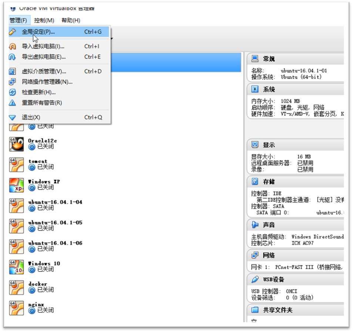Click the blue arrow icon beside 退出
The image size is (353, 332).
pyautogui.click(x=12, y=118)
